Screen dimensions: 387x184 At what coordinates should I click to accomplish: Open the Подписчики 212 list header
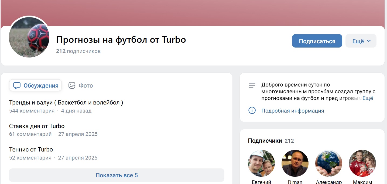point(271,141)
